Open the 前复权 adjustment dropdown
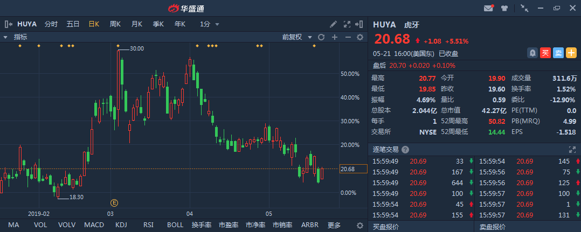The height and width of the screenshot is (232, 581). (x=296, y=37)
